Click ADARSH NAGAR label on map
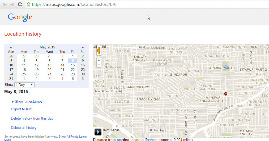Image resolution: width=269 pixels, height=141 pixels. tap(222, 68)
